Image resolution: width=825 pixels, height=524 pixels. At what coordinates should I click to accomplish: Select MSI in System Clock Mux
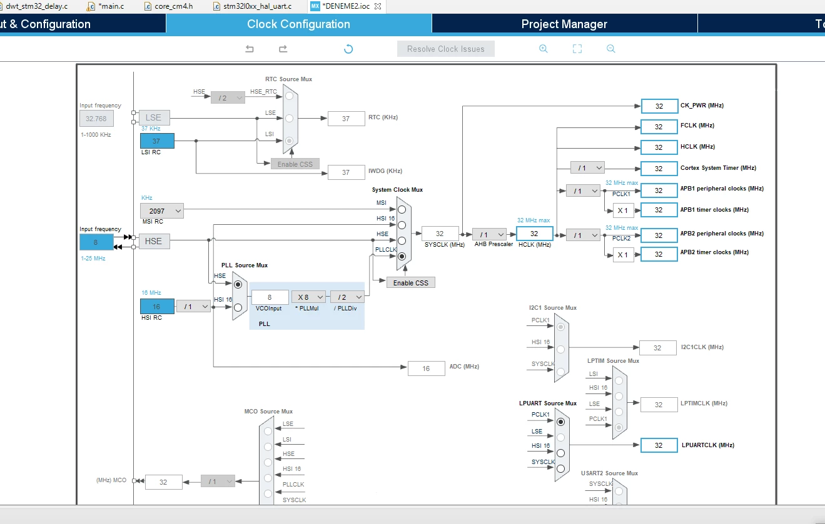(402, 209)
